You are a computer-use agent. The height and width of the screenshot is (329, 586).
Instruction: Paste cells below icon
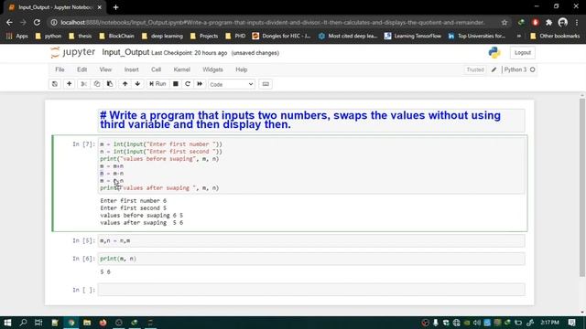point(110,84)
